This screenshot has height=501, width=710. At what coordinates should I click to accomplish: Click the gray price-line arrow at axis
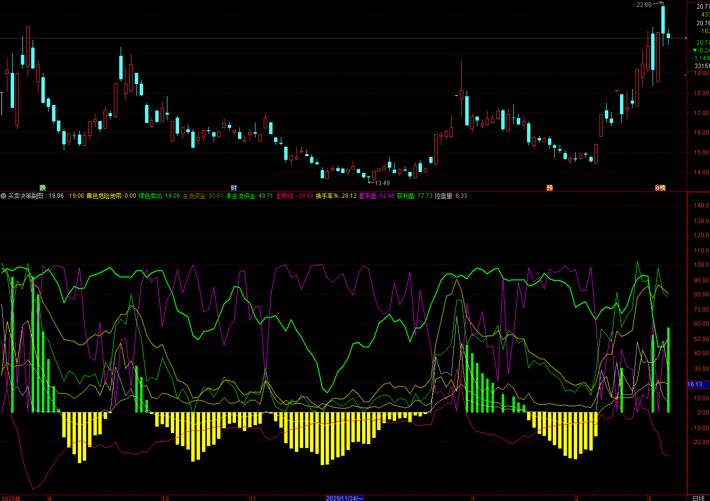686,37
